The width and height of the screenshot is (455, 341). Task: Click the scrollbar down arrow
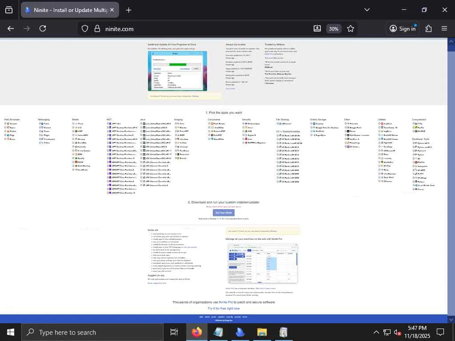tap(451, 320)
